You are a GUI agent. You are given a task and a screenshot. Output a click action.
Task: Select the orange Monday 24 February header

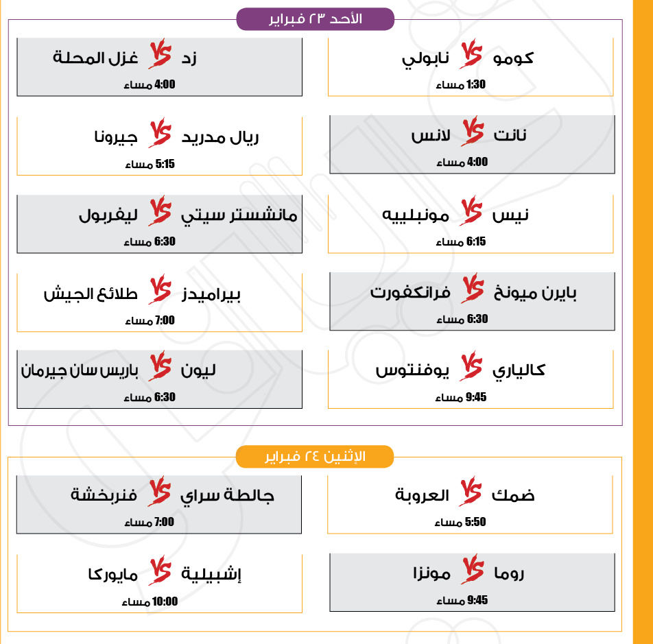tap(315, 457)
